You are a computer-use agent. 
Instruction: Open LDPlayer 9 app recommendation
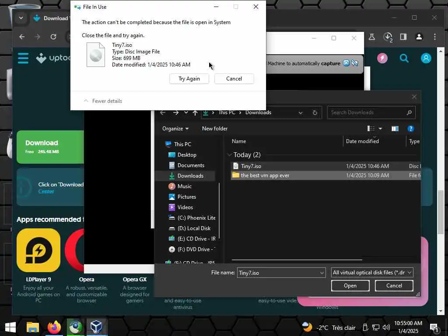[38, 250]
